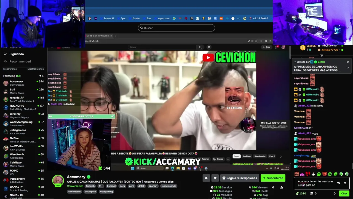Click the Conversando category link
This screenshot has width=353, height=199.
tap(75, 186)
